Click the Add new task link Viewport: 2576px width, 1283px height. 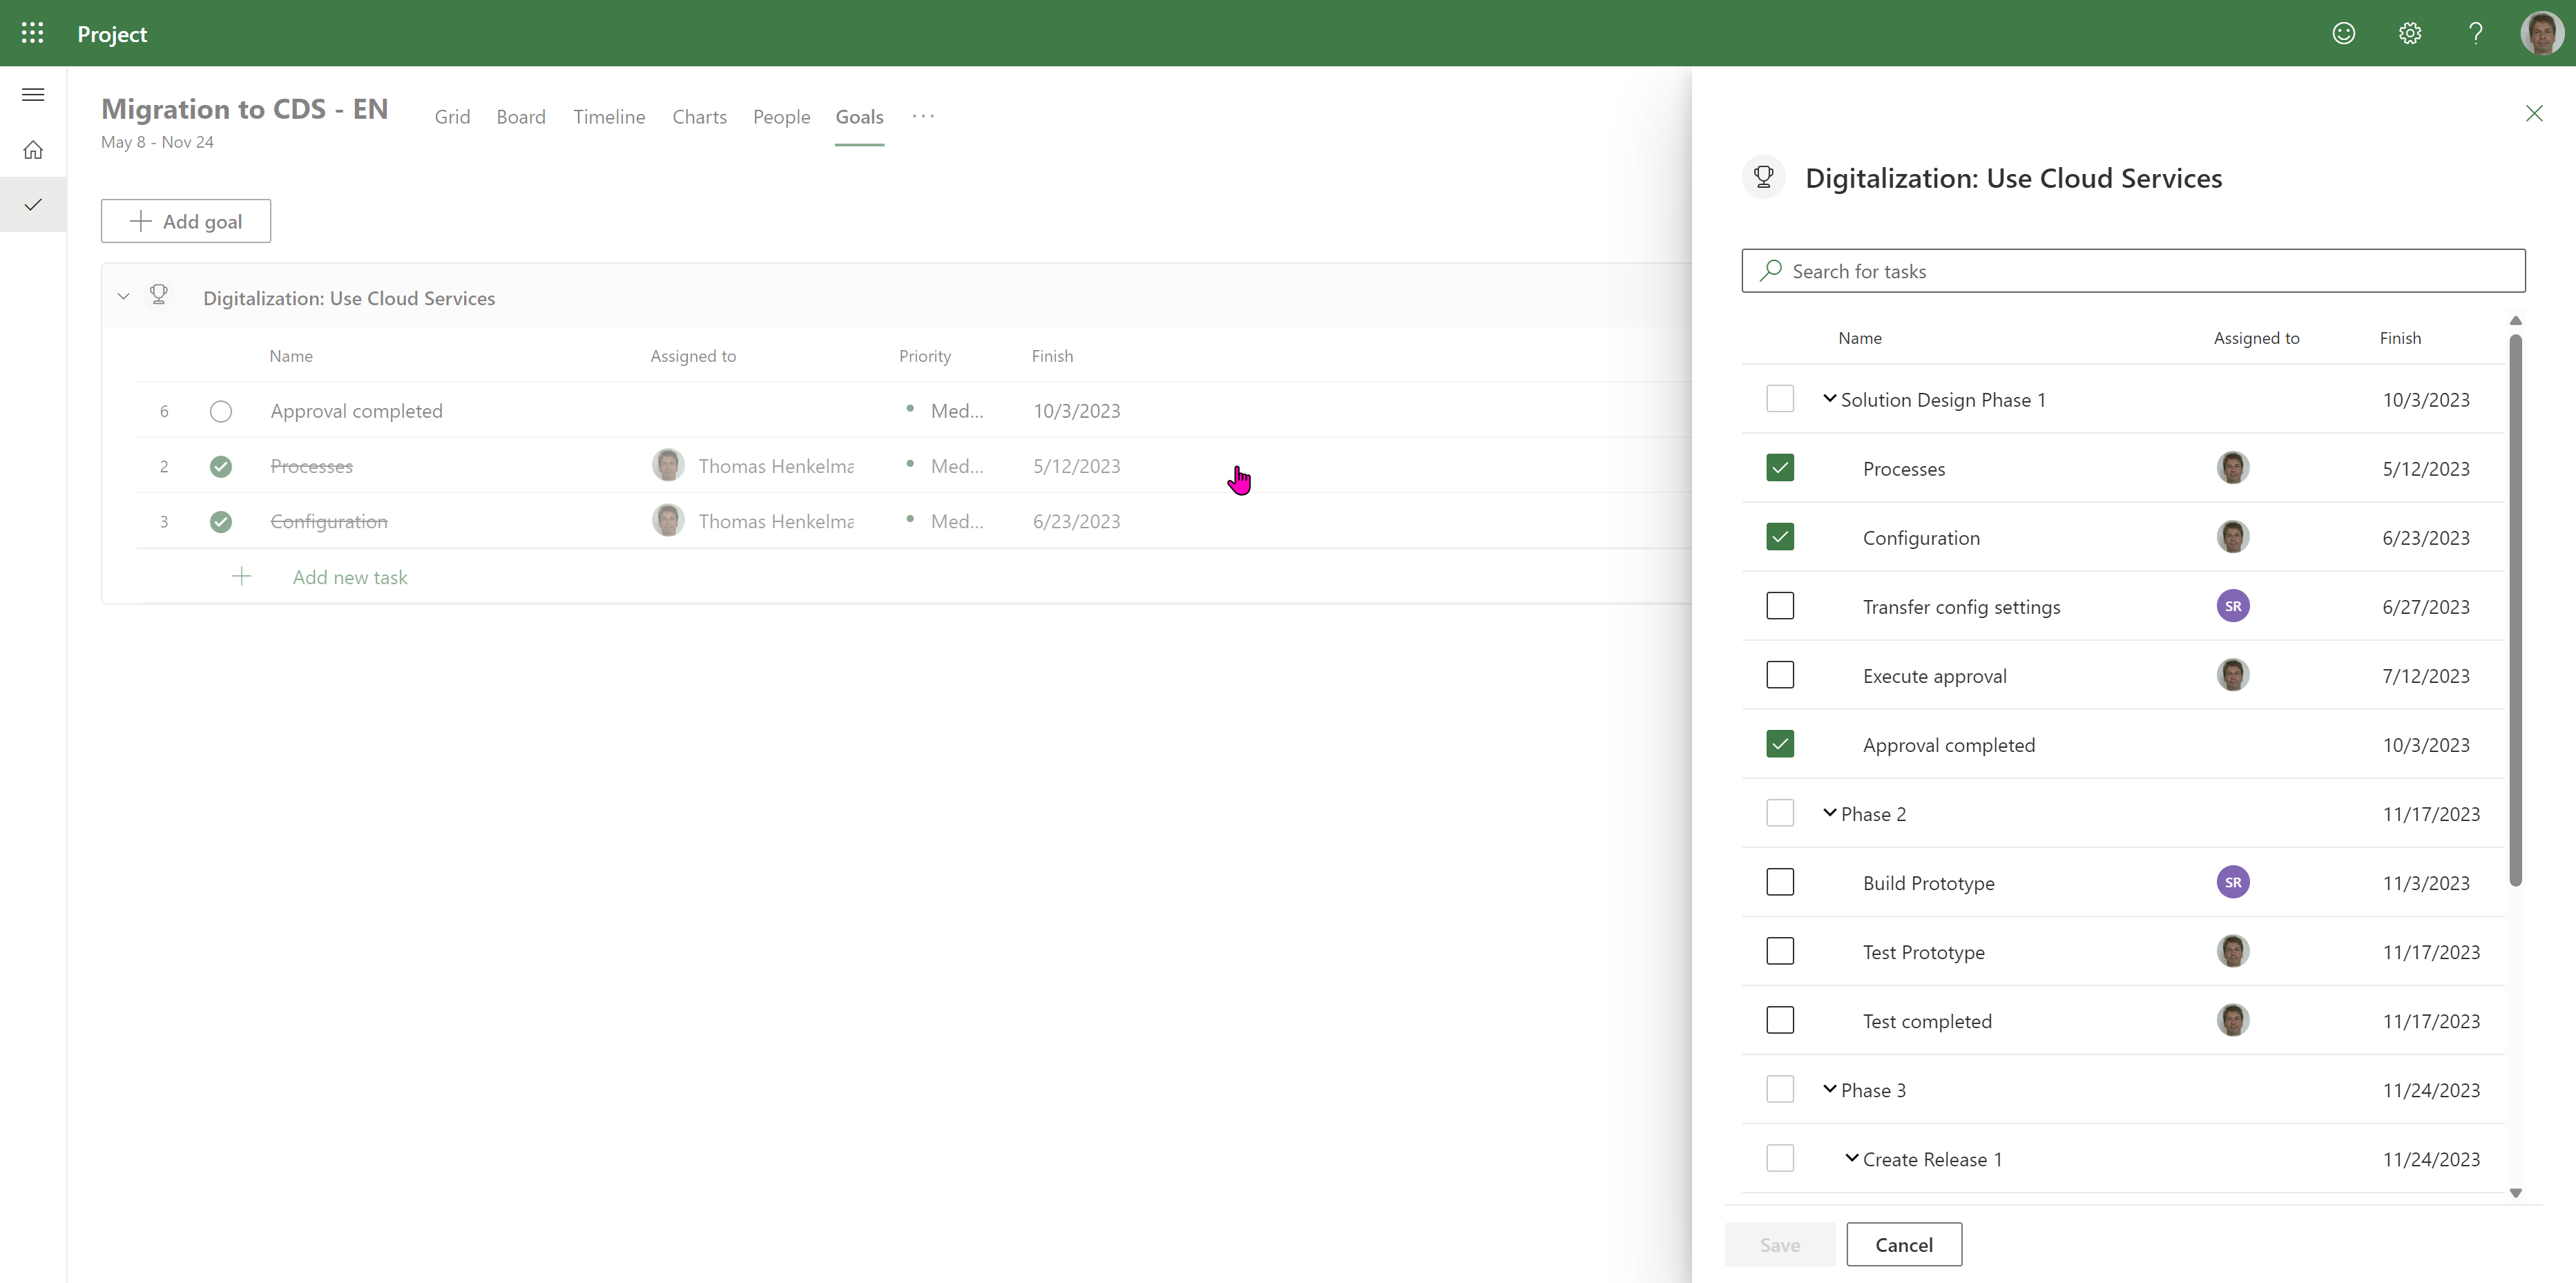tap(350, 577)
